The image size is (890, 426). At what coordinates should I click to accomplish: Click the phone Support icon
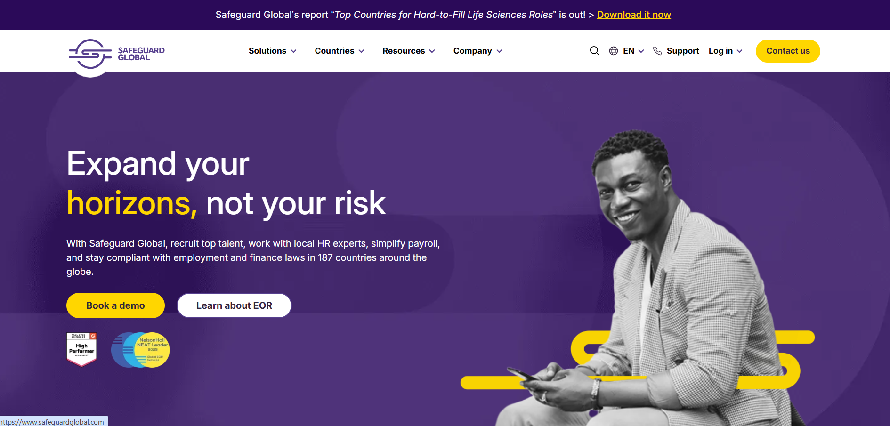(657, 51)
